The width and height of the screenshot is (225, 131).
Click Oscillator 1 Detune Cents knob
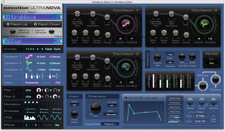[85, 33]
